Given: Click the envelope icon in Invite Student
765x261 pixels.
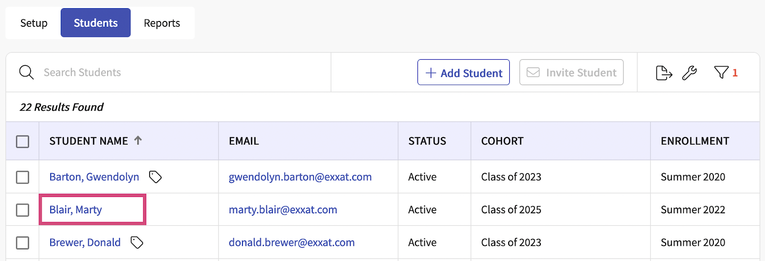Looking at the screenshot, I should coord(533,73).
